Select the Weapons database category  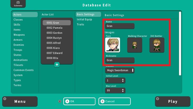coord(19,35)
